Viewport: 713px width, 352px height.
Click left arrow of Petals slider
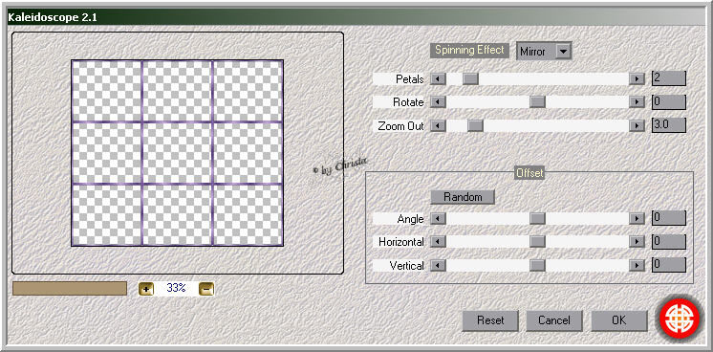(438, 78)
